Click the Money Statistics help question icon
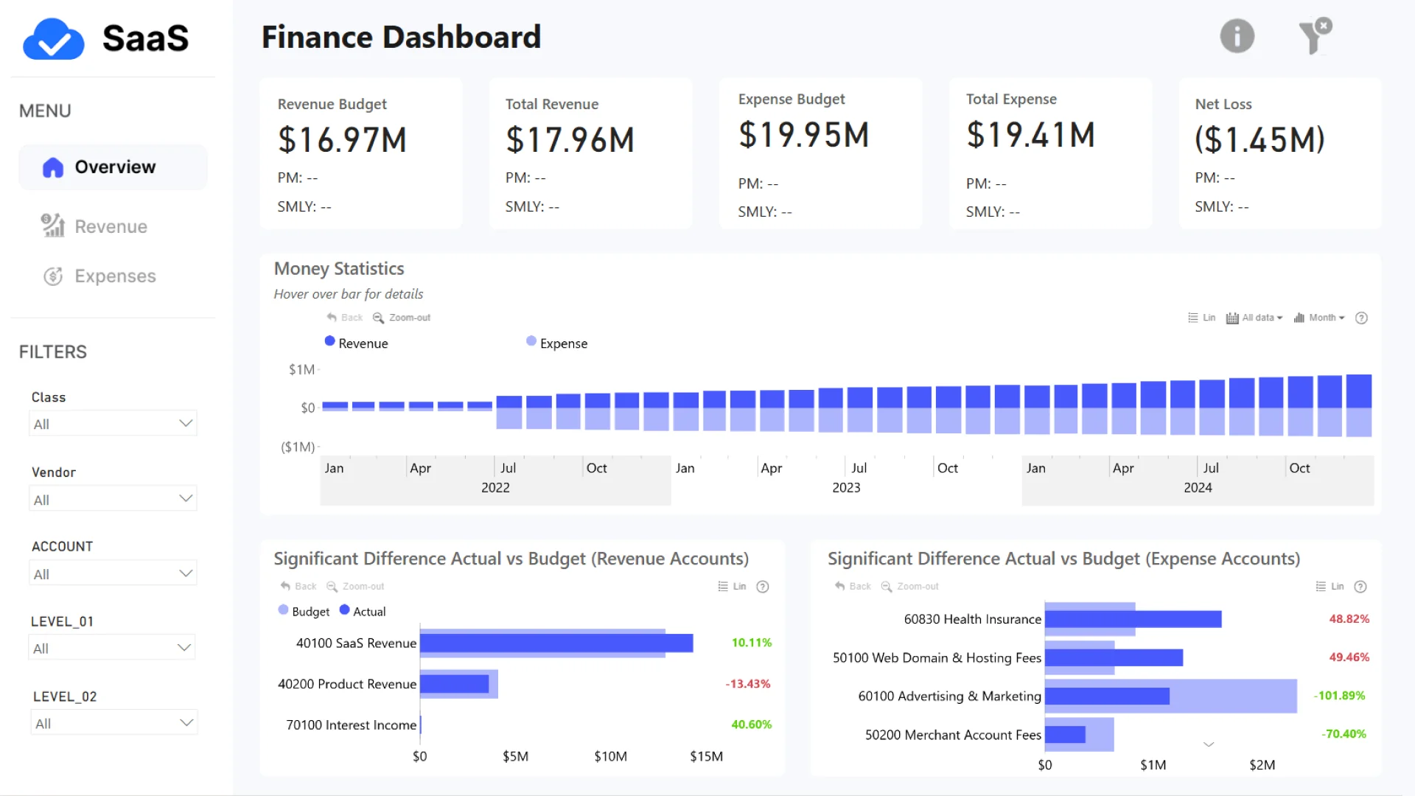The image size is (1415, 796). pos(1361,318)
